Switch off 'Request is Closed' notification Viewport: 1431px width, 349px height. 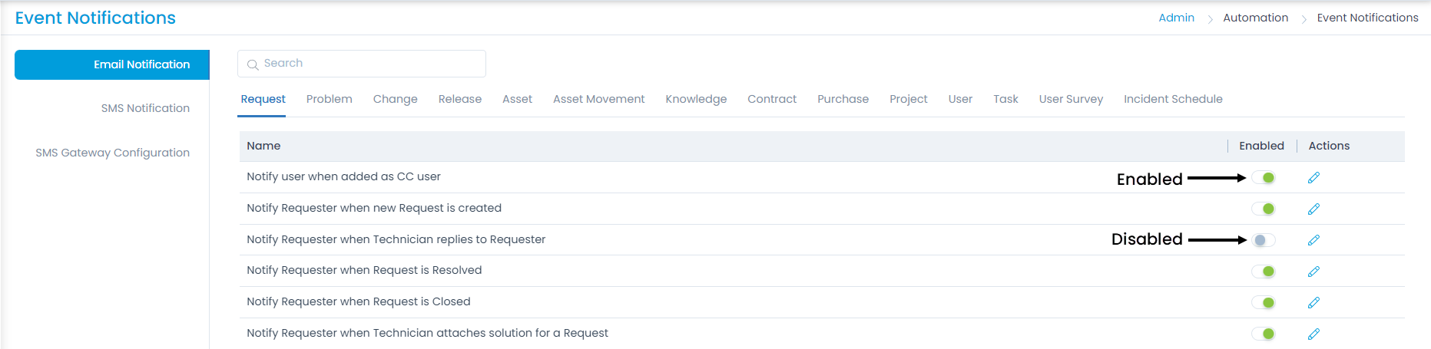pyautogui.click(x=1264, y=302)
